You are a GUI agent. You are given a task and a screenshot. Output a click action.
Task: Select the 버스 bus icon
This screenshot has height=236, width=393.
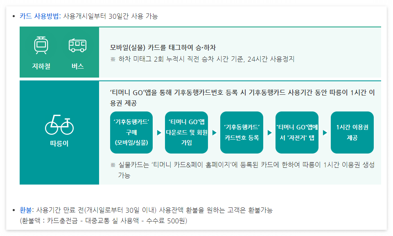tap(78, 45)
